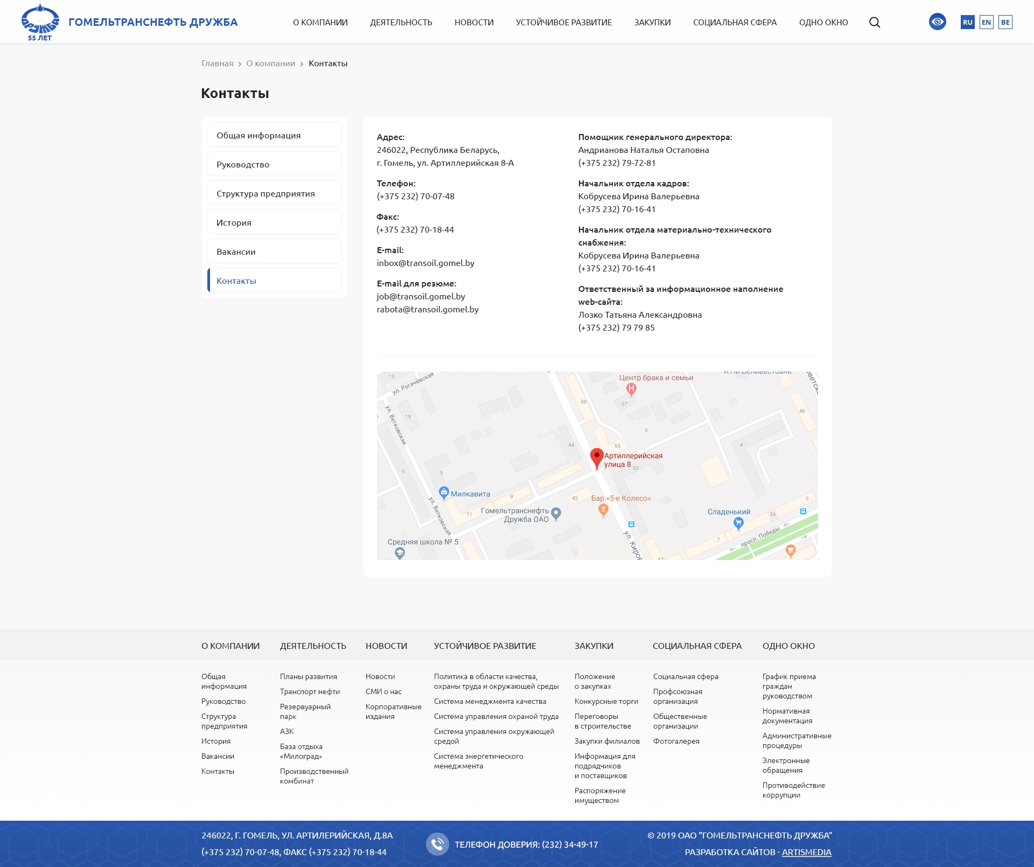Switch language to EN
This screenshot has height=867, width=1034.
(x=986, y=22)
